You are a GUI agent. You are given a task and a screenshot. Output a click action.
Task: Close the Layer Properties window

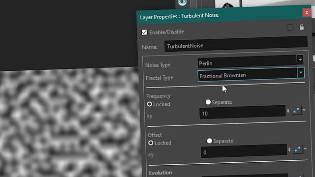click(307, 13)
